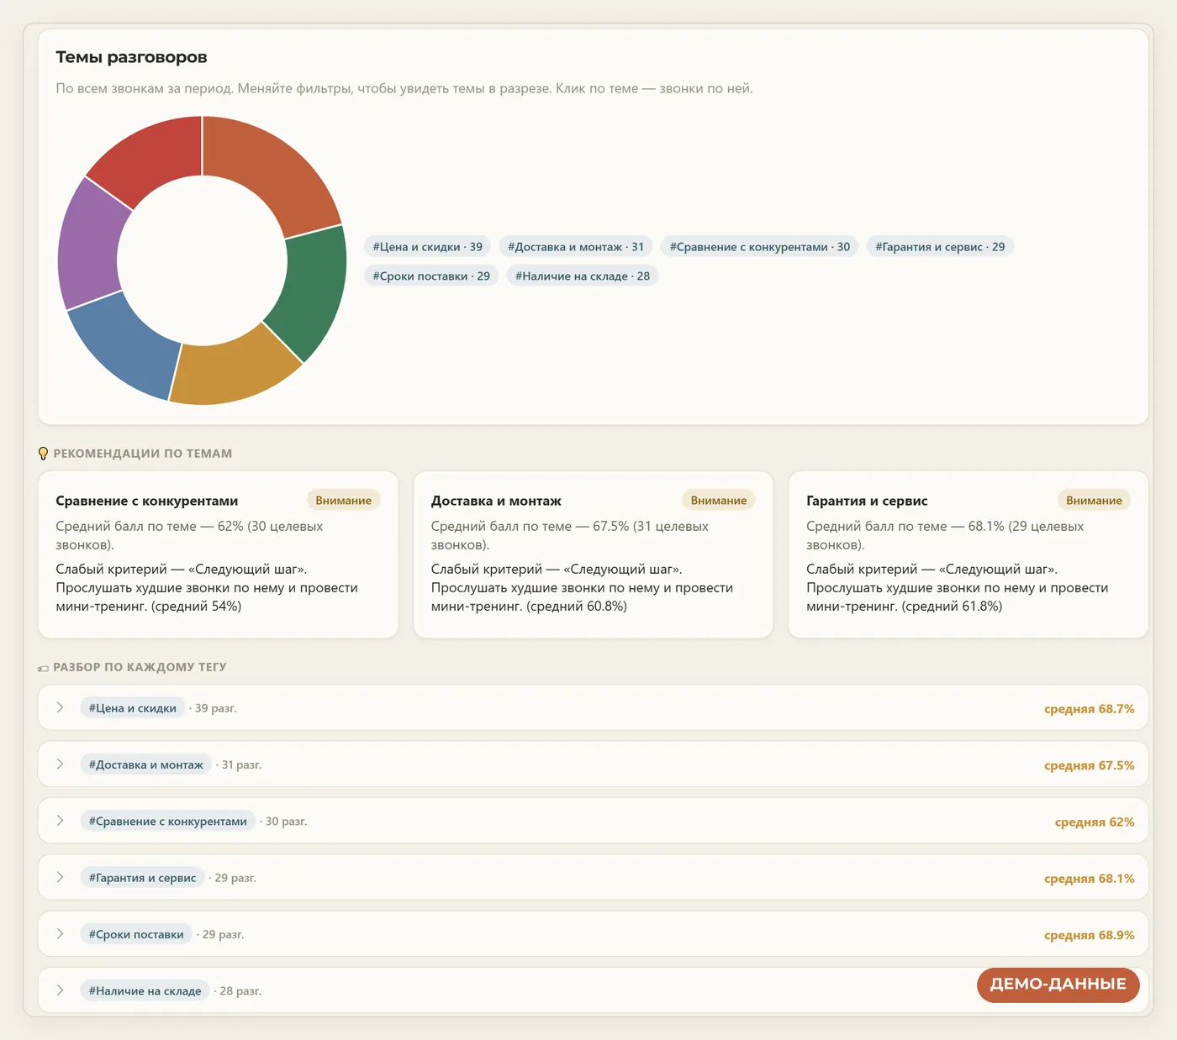The height and width of the screenshot is (1040, 1177).
Task: Expand the #Цена и скидки row chevron
Action: click(60, 707)
